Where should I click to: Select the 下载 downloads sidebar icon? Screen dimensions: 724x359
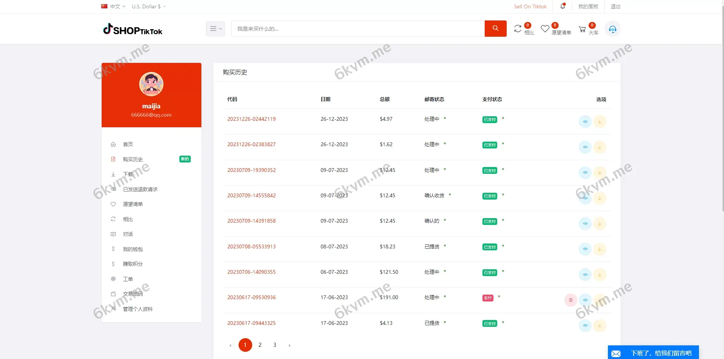pos(113,174)
